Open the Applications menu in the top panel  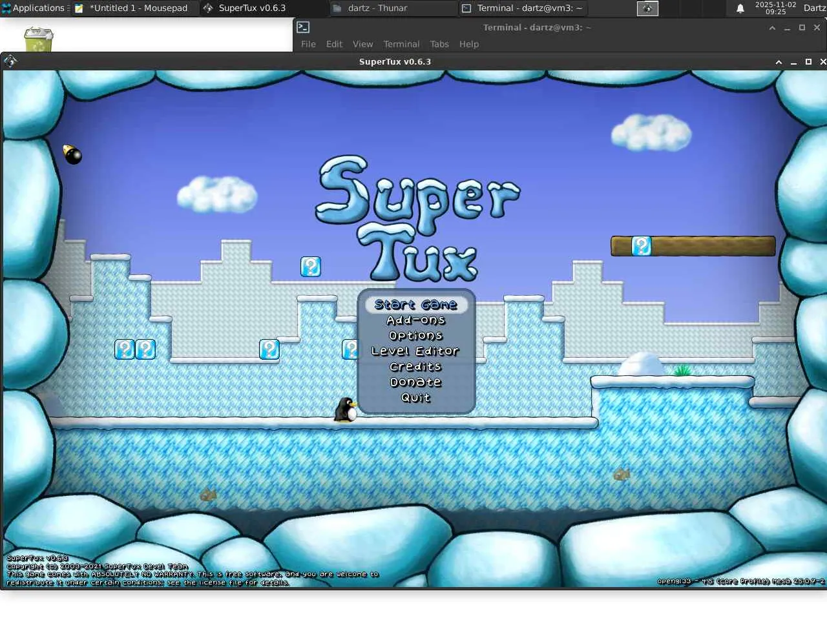pos(34,8)
